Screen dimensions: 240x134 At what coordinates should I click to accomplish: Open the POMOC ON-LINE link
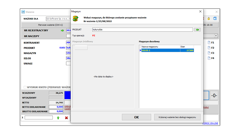pos(210,123)
